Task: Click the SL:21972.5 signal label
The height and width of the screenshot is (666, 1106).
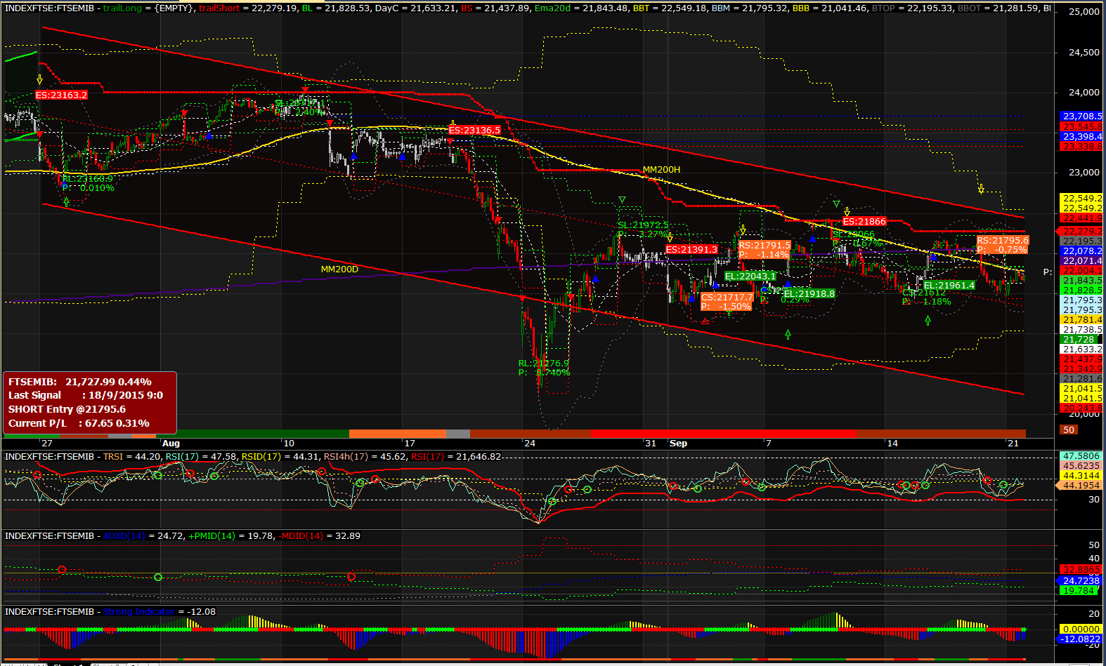Action: click(643, 225)
